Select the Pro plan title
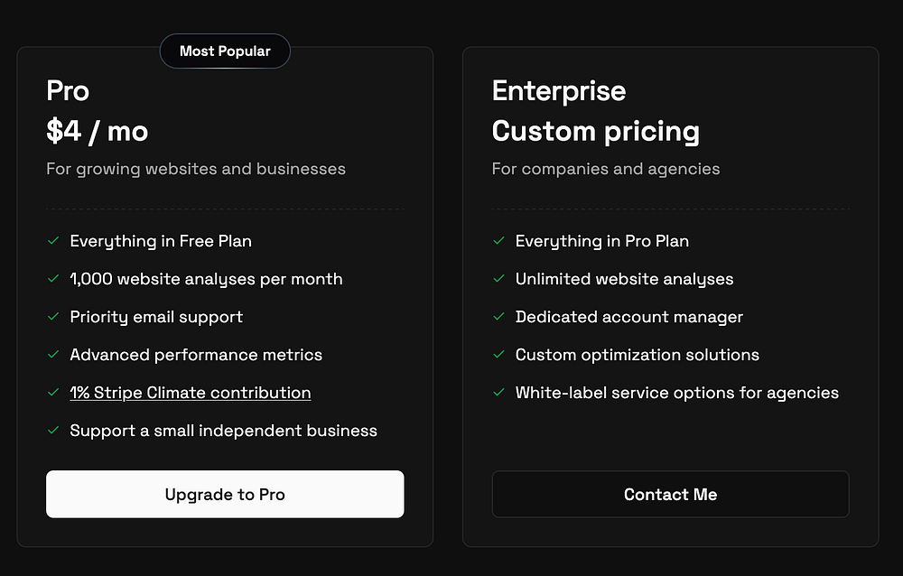 [x=68, y=91]
